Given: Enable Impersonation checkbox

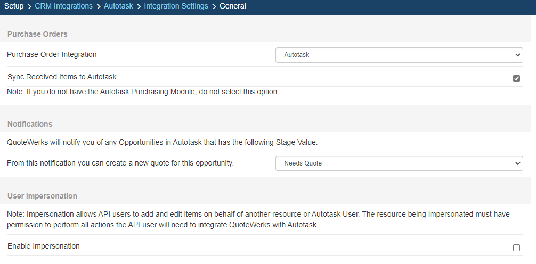Looking at the screenshot, I should click(x=516, y=247).
